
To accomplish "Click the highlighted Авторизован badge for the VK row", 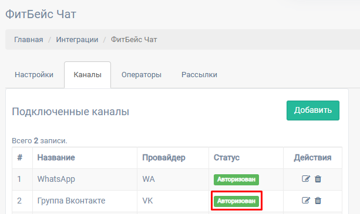I will click(x=236, y=201).
